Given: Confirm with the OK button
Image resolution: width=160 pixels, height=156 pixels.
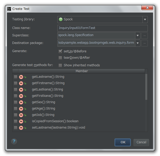Looking at the screenshot, I should click(123, 142).
